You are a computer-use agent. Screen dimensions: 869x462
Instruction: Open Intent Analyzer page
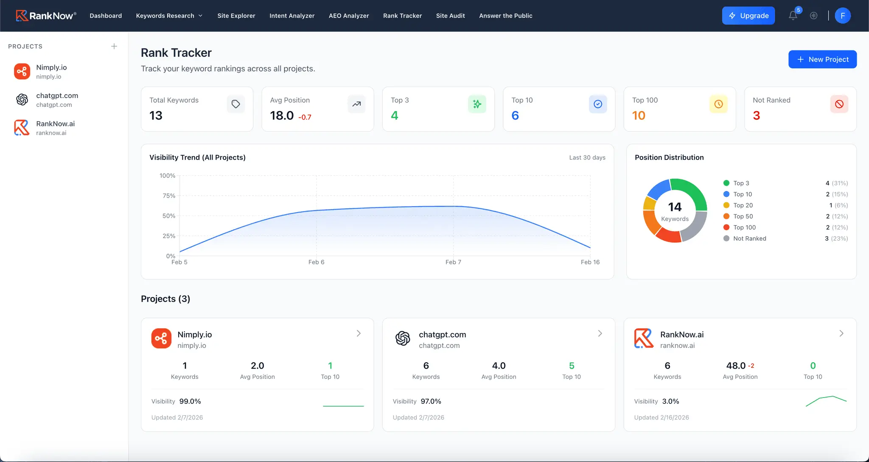click(292, 16)
